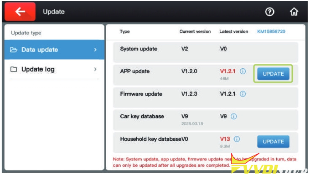Switch to the Update log menu label
Image resolution: width=310 pixels, height=174 pixels.
38,70
